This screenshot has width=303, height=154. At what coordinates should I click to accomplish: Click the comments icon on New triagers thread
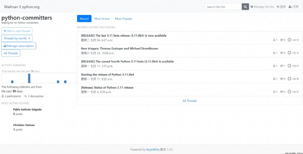pos(283,53)
